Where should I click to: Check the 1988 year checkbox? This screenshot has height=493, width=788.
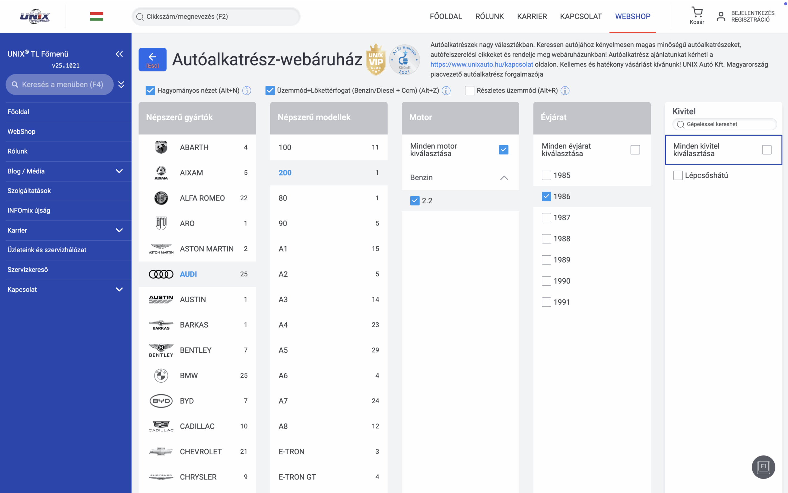(x=546, y=239)
